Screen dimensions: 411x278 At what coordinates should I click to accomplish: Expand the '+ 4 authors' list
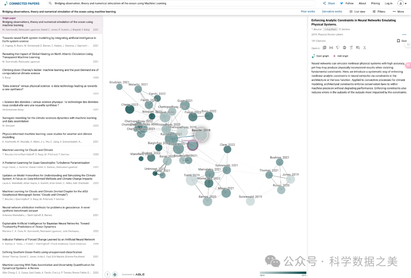(x=330, y=29)
